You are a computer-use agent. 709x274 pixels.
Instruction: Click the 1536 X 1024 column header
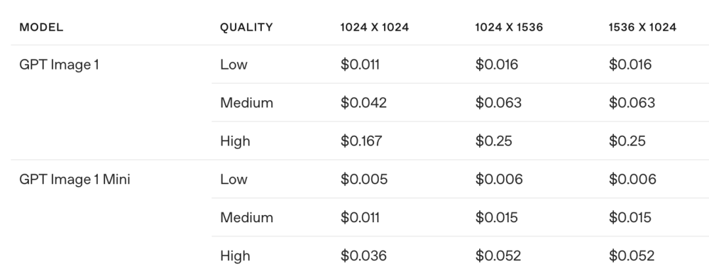[643, 28]
